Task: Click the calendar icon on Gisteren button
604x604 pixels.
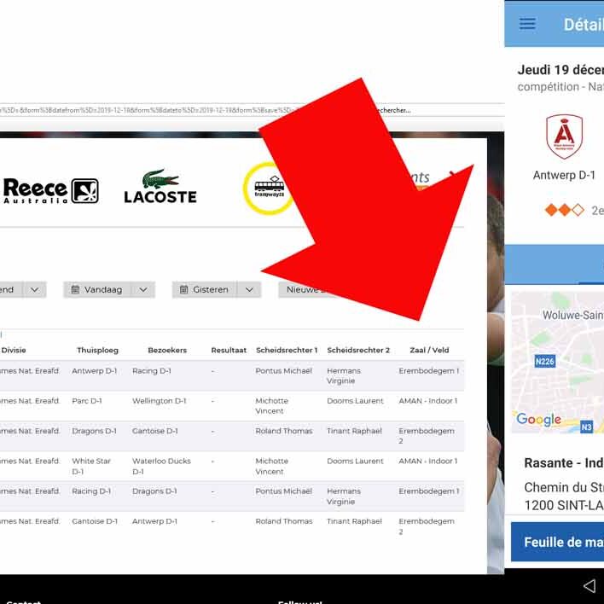Action: pyautogui.click(x=184, y=289)
